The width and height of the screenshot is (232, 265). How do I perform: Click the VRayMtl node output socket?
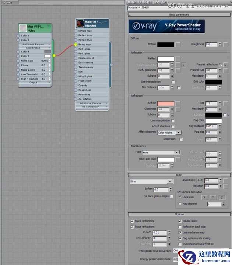112,64
